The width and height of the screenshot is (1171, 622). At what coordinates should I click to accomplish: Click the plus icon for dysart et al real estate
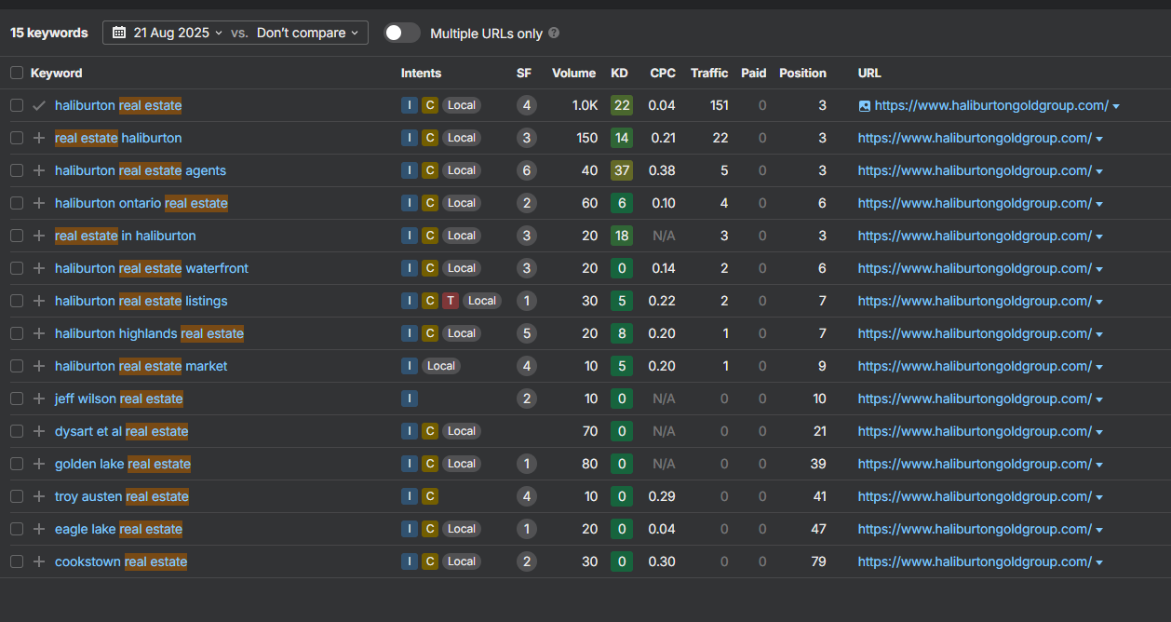pyautogui.click(x=38, y=431)
